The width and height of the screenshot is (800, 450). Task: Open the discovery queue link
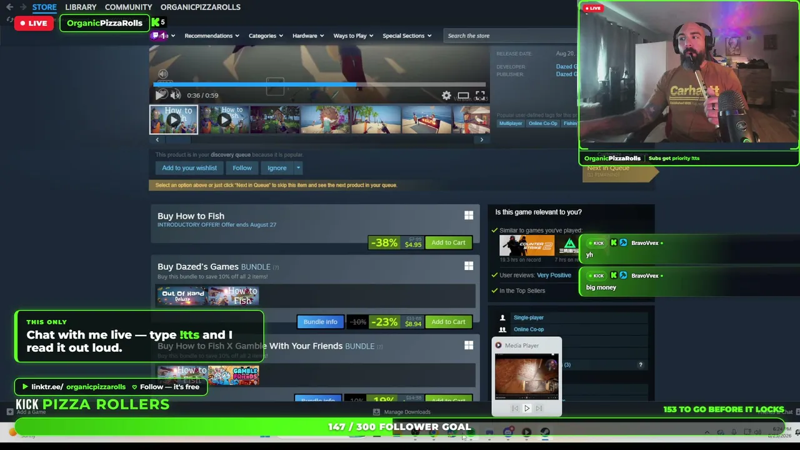[x=231, y=154]
